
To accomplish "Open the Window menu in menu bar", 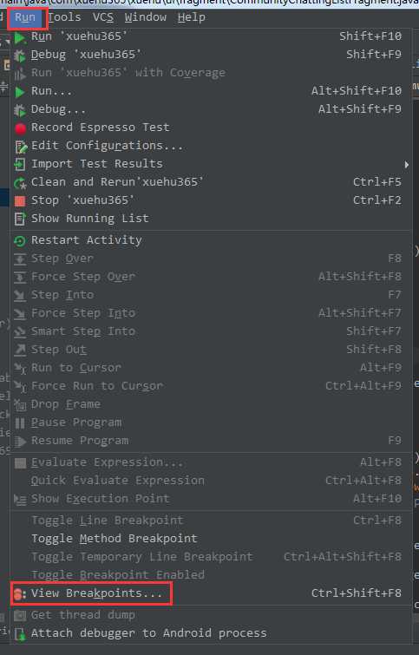I will pyautogui.click(x=146, y=17).
